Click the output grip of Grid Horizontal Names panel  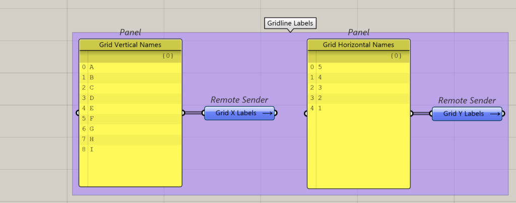click(411, 114)
